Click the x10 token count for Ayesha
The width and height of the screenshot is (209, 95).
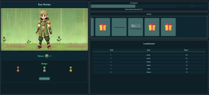187,55
